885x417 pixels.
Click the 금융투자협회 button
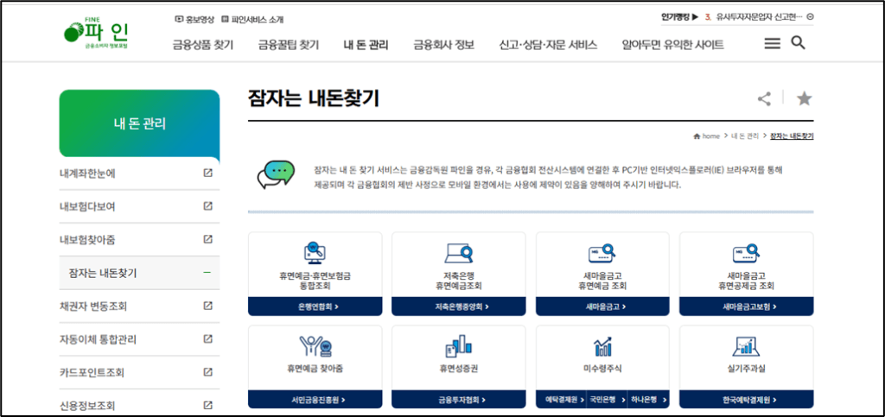(458, 400)
